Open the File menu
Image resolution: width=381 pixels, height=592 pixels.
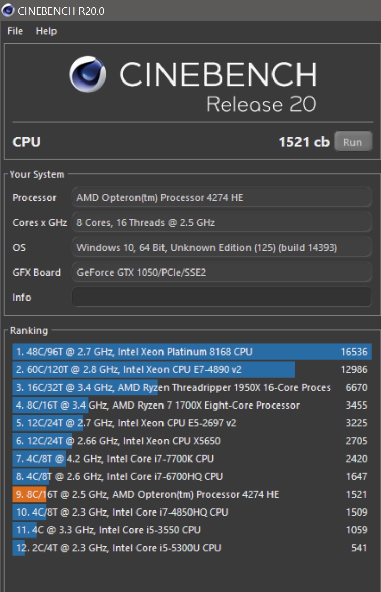(15, 31)
